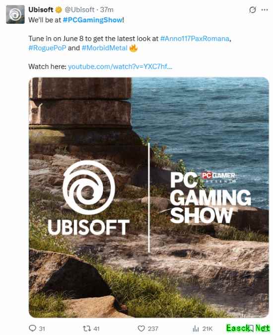Screen dimensions: 273x335
Task: Click the 37m timestamp
Action: tap(107, 10)
